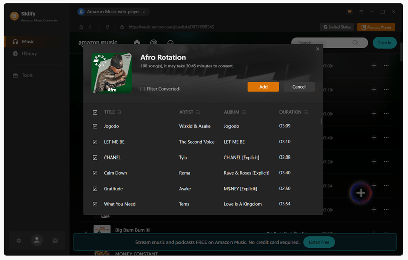This screenshot has width=408, height=260.
Task: Click the plus icon for the 03:10 track
Action: 374,90
